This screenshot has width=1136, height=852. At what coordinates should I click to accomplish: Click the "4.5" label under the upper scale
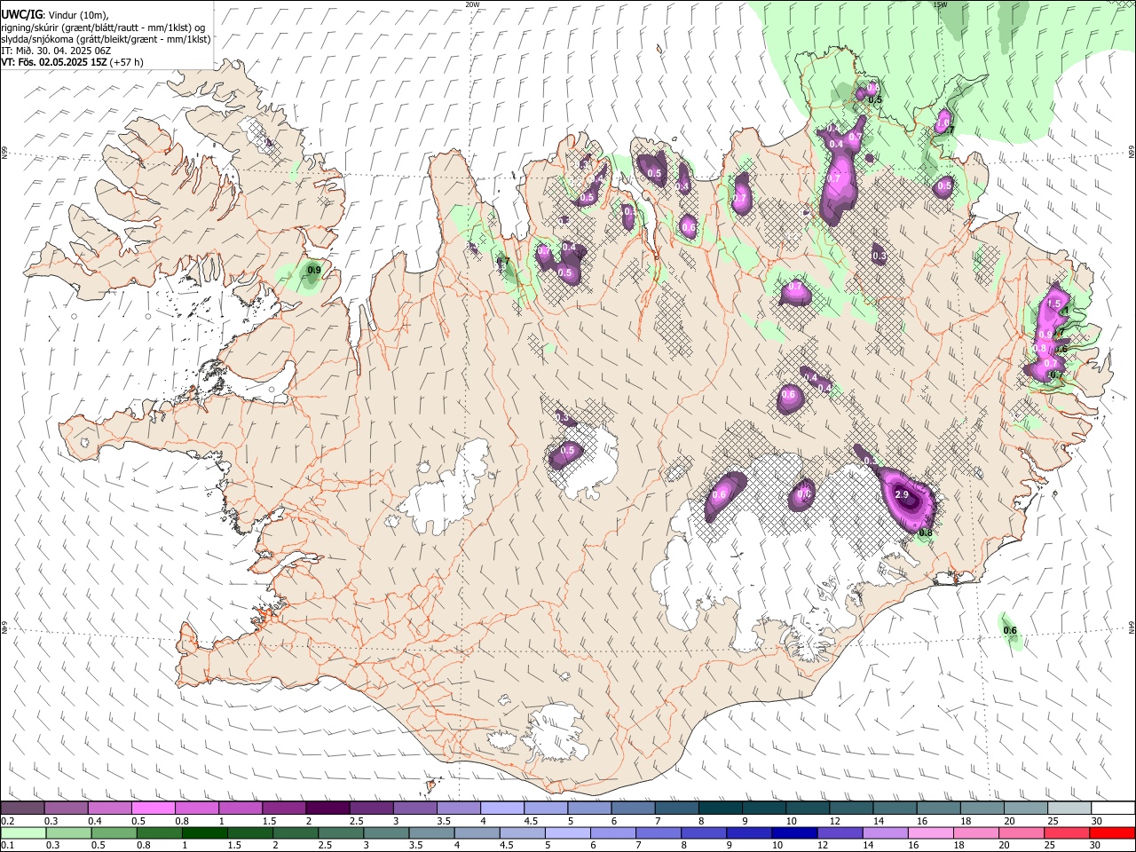531,821
